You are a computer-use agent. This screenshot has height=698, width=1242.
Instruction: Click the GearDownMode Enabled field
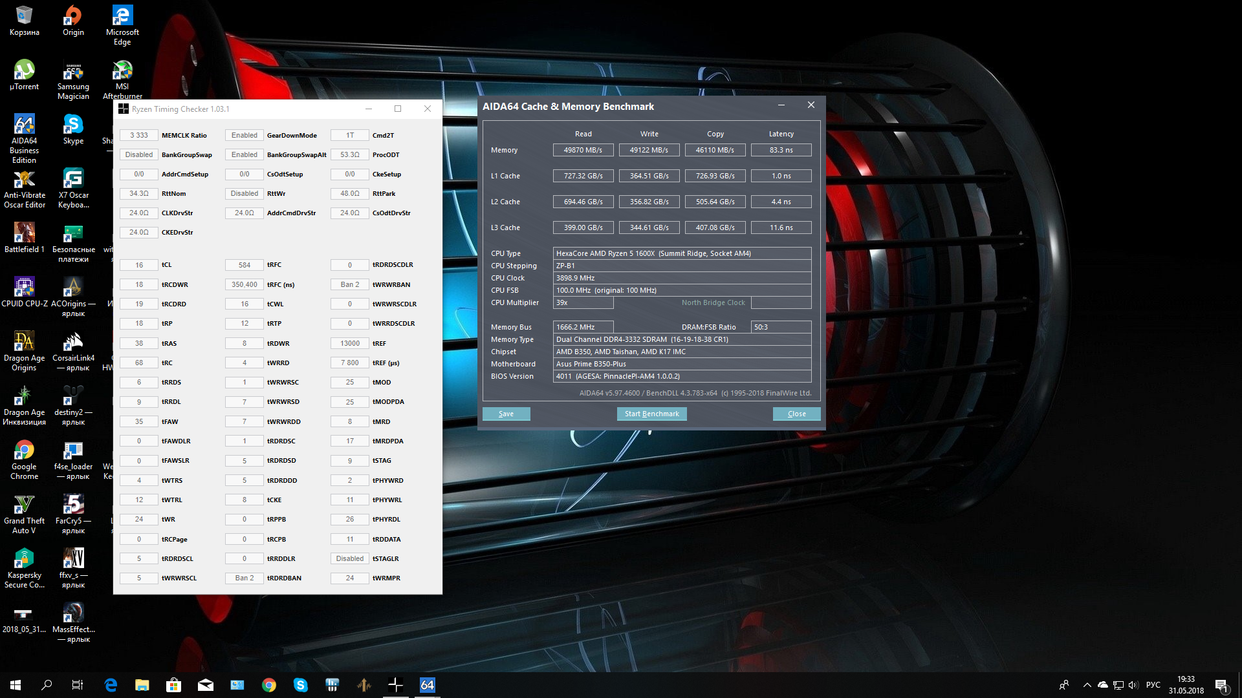[x=245, y=135]
